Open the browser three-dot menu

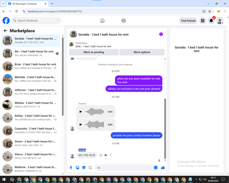(x=225, y=11)
